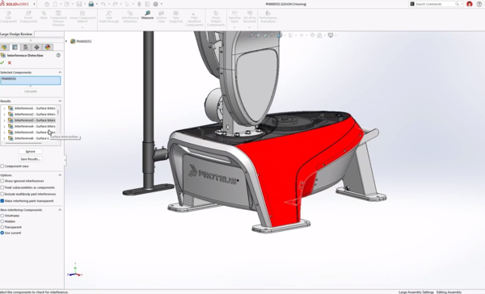
Task: Collapse the Options section
Action: (60, 175)
